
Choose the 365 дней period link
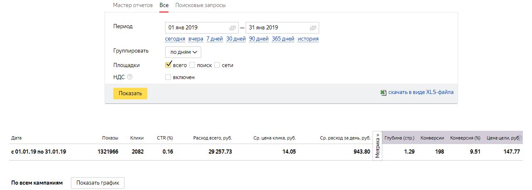[x=283, y=39]
